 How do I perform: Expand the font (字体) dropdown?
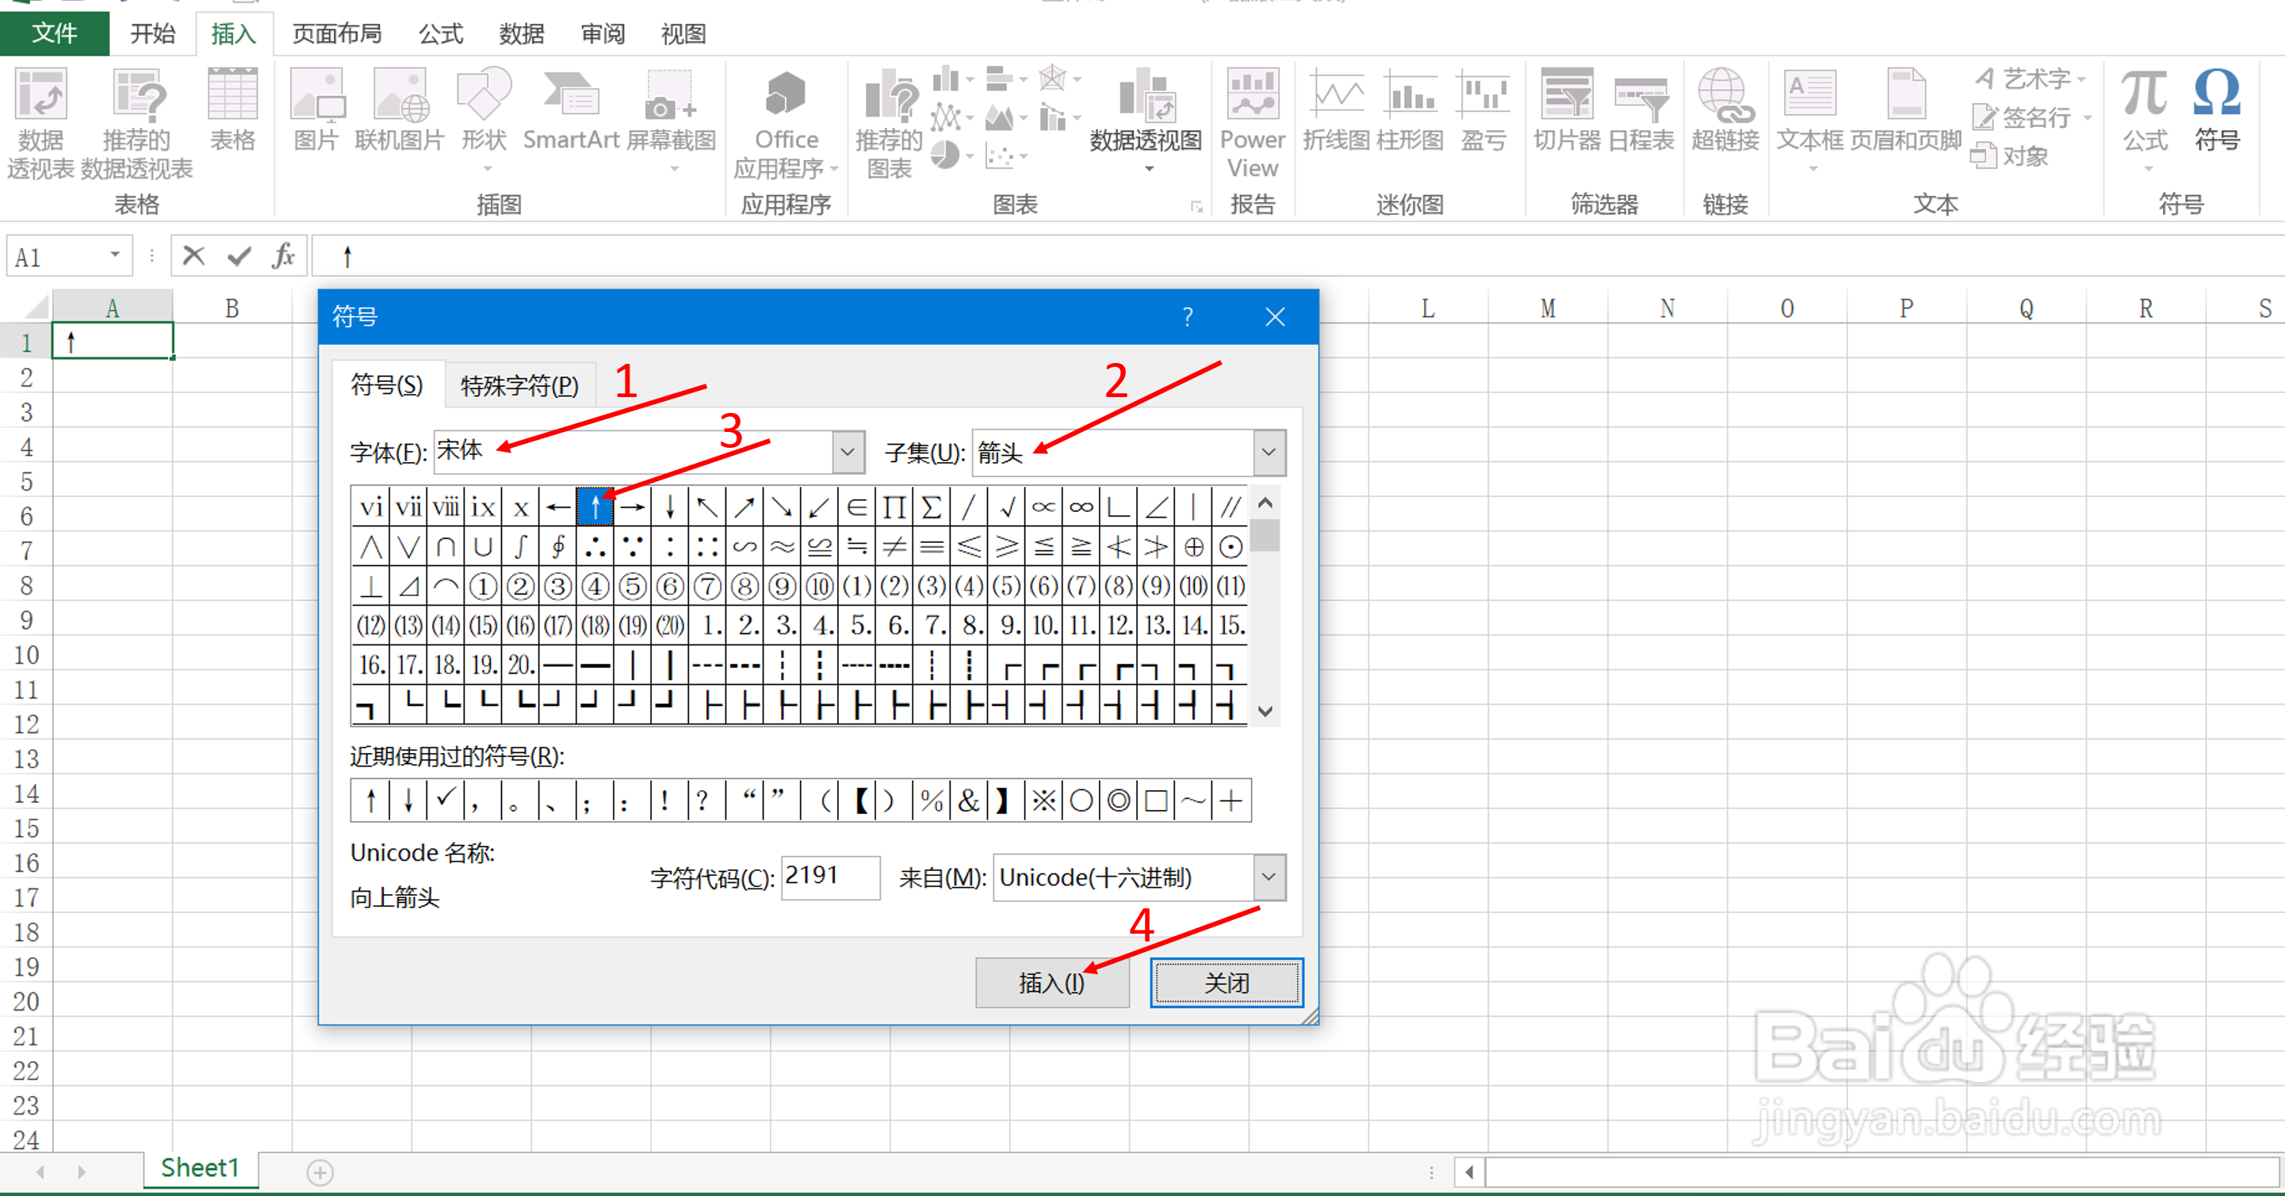tap(847, 452)
